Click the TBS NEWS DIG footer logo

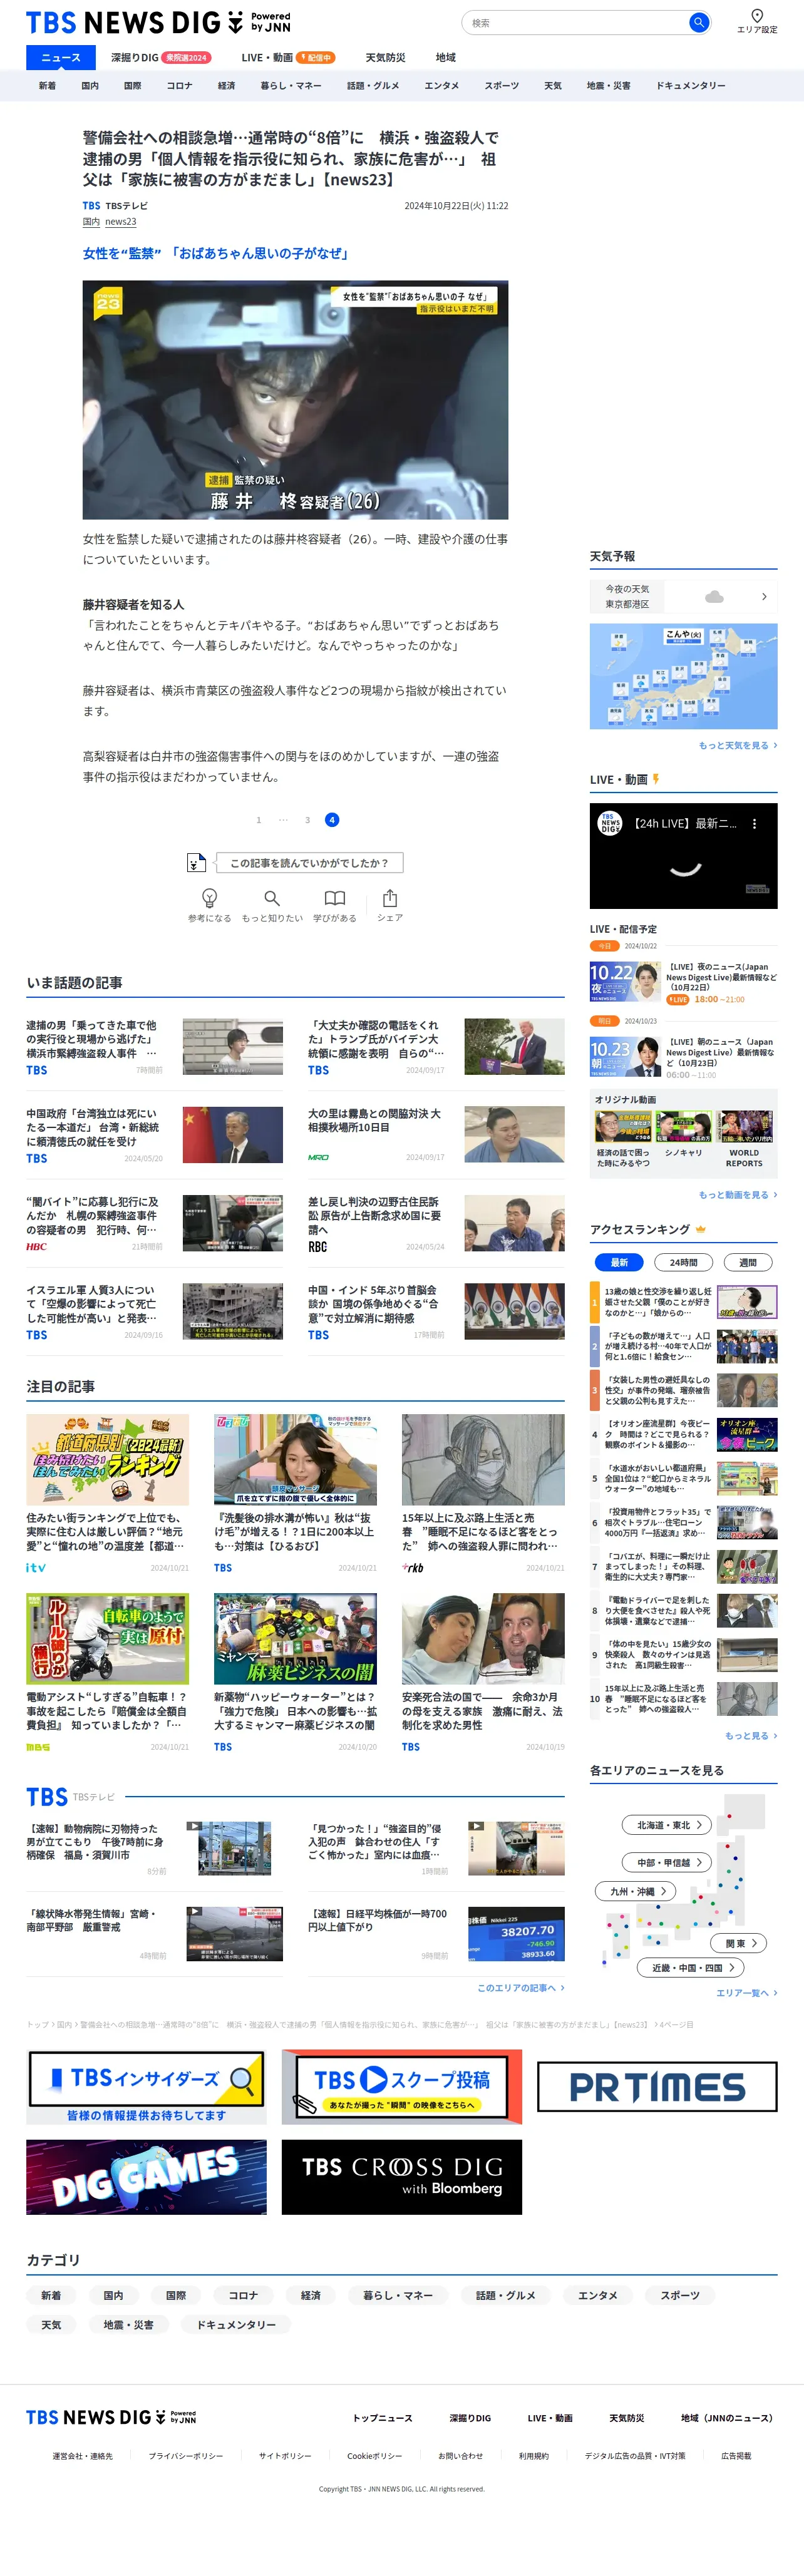click(111, 2416)
